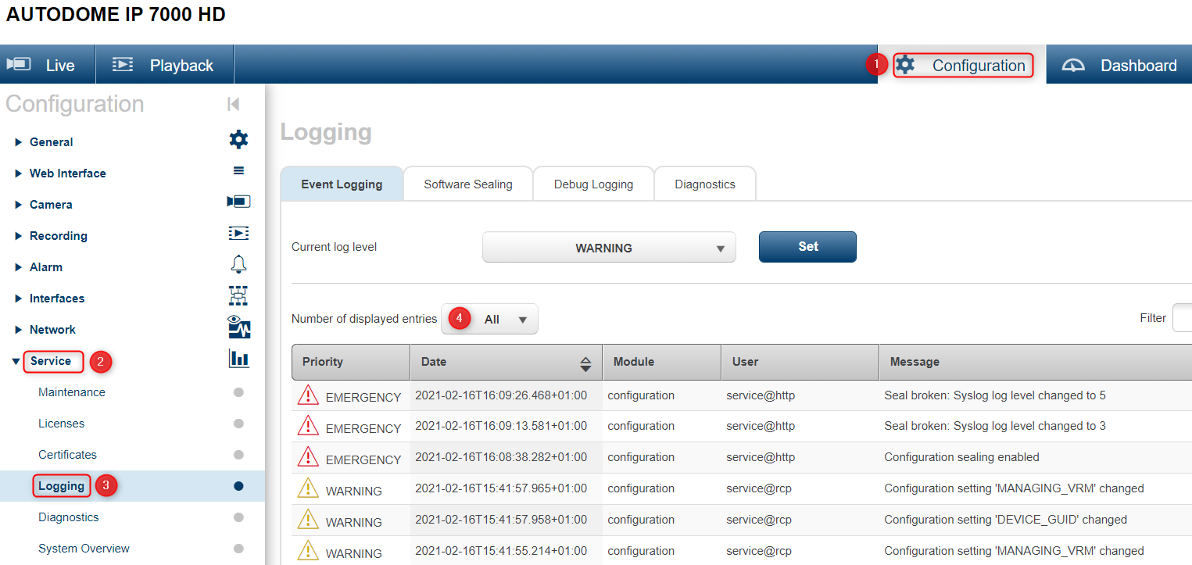Click the emergency icon for Configuration sealing enabled

[308, 457]
